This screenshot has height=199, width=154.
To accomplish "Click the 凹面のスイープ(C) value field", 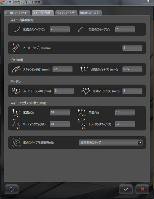I will click(60, 29).
